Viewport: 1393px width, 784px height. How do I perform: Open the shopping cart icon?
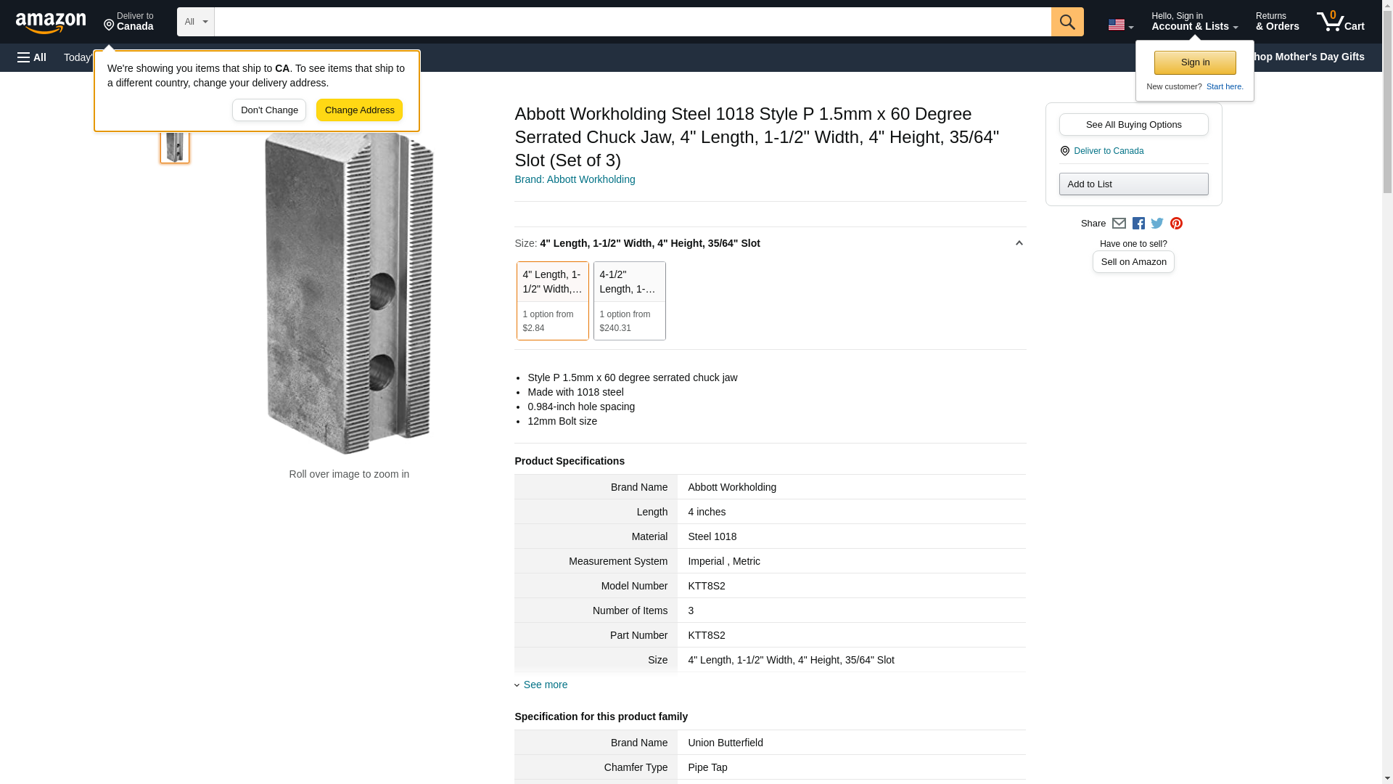pyautogui.click(x=1340, y=22)
